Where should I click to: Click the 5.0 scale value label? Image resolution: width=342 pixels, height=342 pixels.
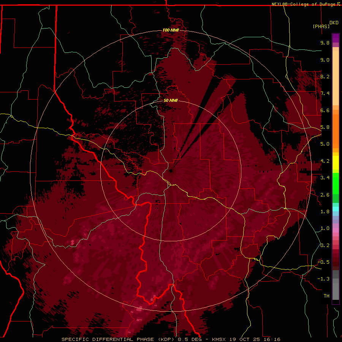[x=325, y=144]
